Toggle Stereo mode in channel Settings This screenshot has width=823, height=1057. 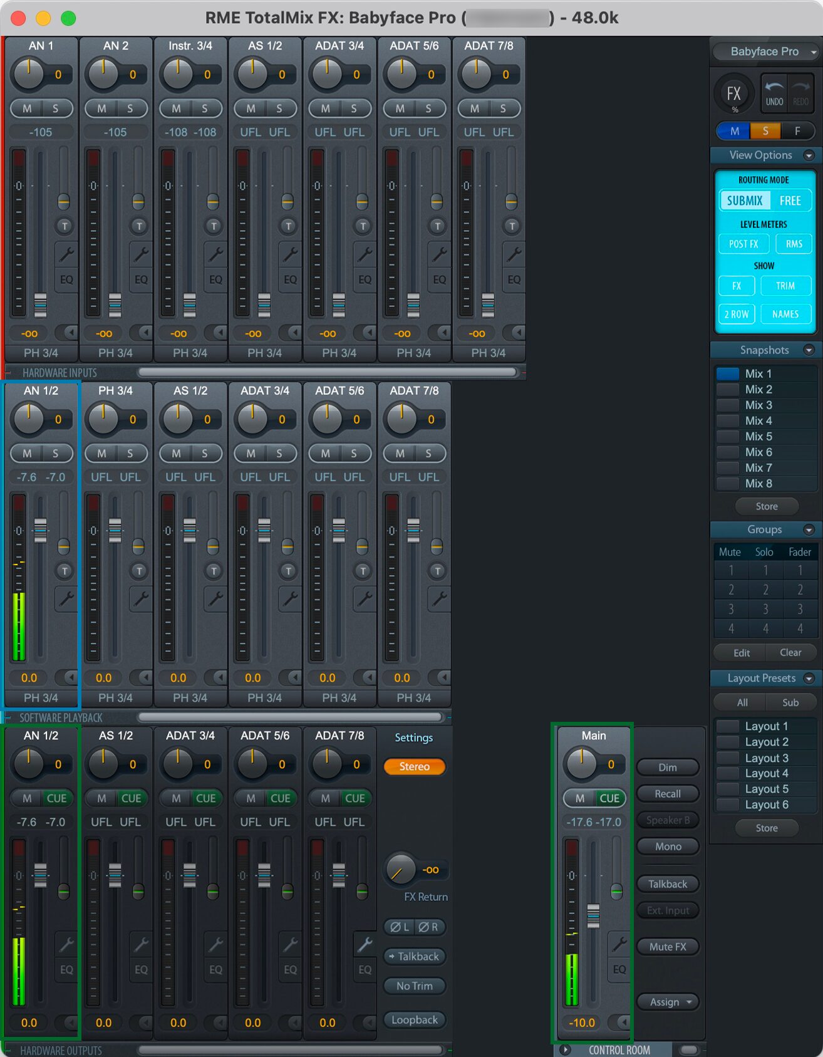(414, 766)
